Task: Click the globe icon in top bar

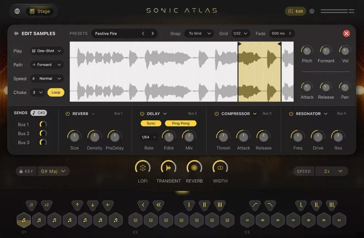Action: tap(17, 11)
